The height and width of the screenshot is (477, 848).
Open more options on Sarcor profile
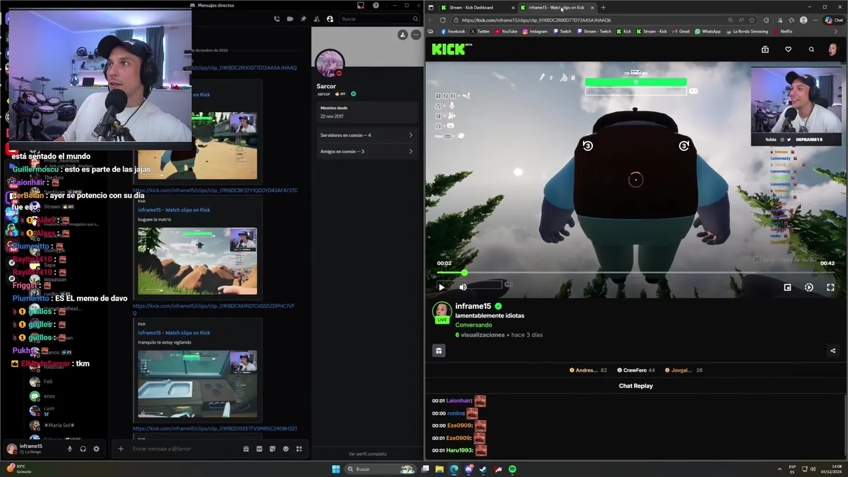click(x=415, y=34)
